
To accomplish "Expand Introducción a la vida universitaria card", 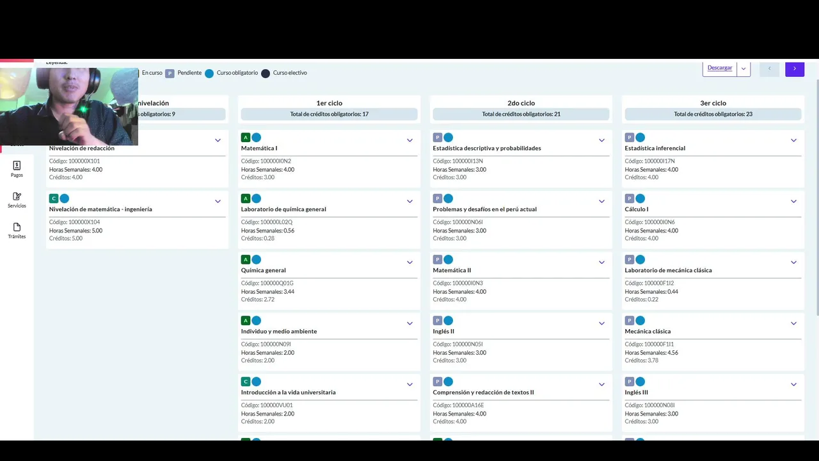I will point(409,384).
